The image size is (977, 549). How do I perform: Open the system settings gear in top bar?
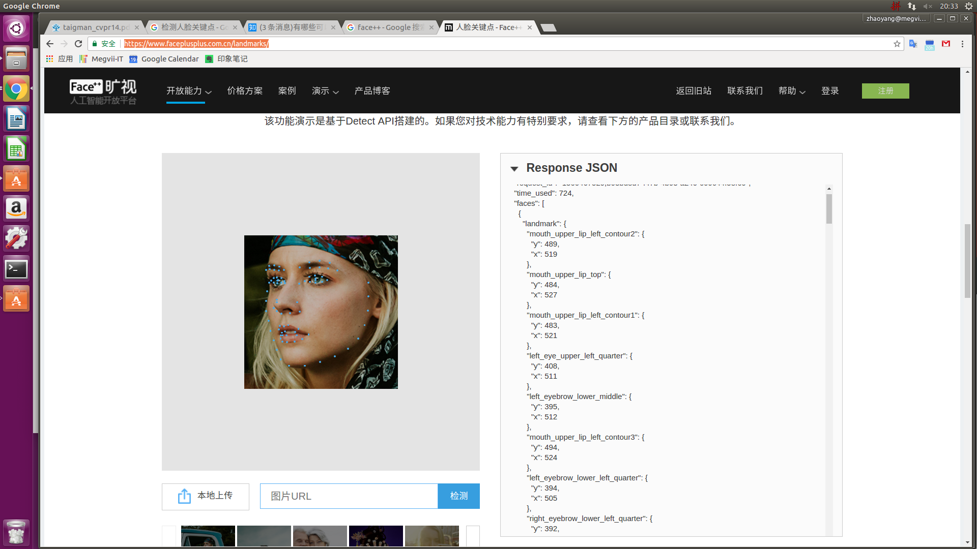tap(969, 6)
